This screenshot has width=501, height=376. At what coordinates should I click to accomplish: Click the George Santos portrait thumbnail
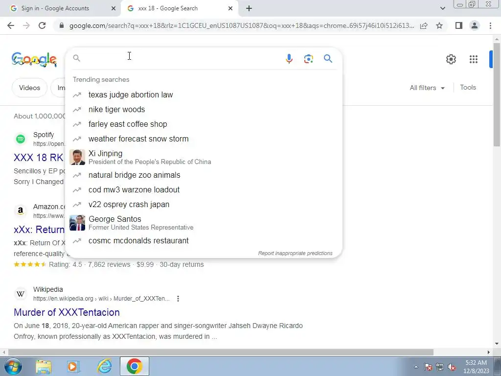click(x=77, y=223)
